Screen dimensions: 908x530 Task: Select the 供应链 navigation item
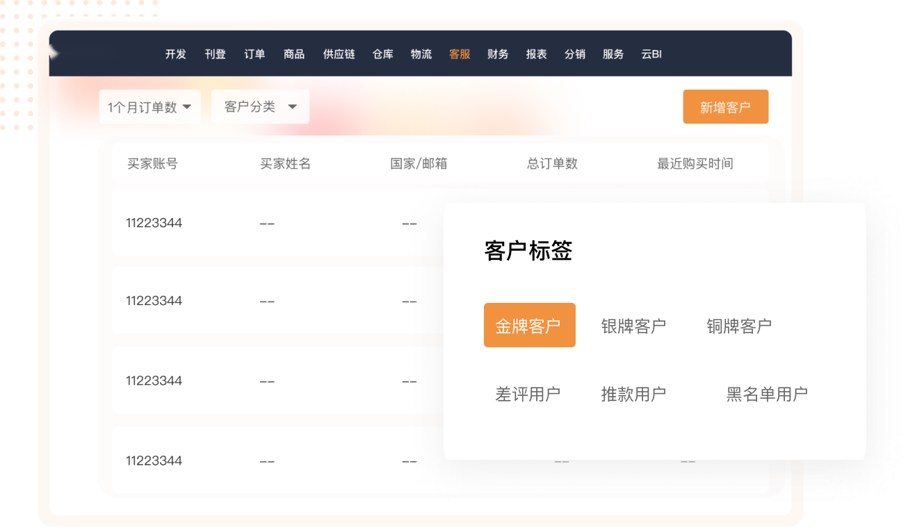click(339, 54)
